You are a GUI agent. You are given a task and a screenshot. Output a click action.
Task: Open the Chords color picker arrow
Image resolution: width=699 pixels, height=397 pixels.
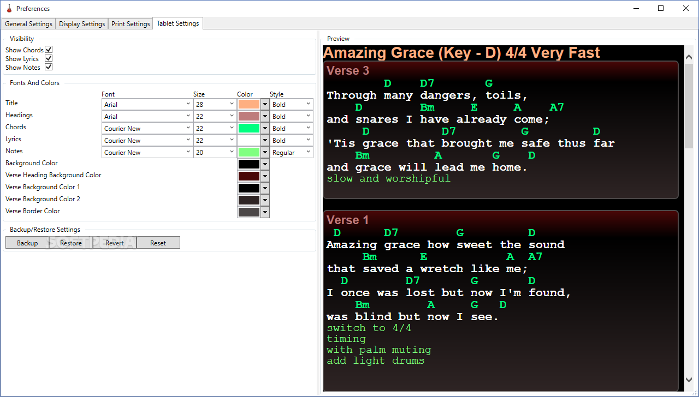click(x=265, y=128)
